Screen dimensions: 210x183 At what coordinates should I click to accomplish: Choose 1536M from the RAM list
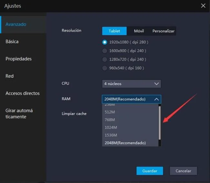tap(130, 135)
